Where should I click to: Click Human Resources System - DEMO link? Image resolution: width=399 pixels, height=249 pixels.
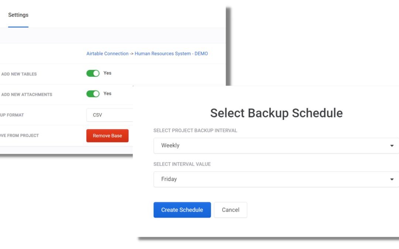pos(171,53)
